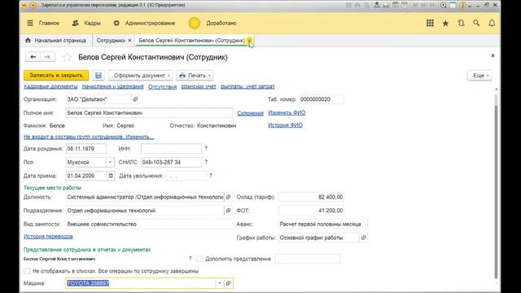Open История переводов link
This screenshot has width=521, height=293.
[x=48, y=237]
